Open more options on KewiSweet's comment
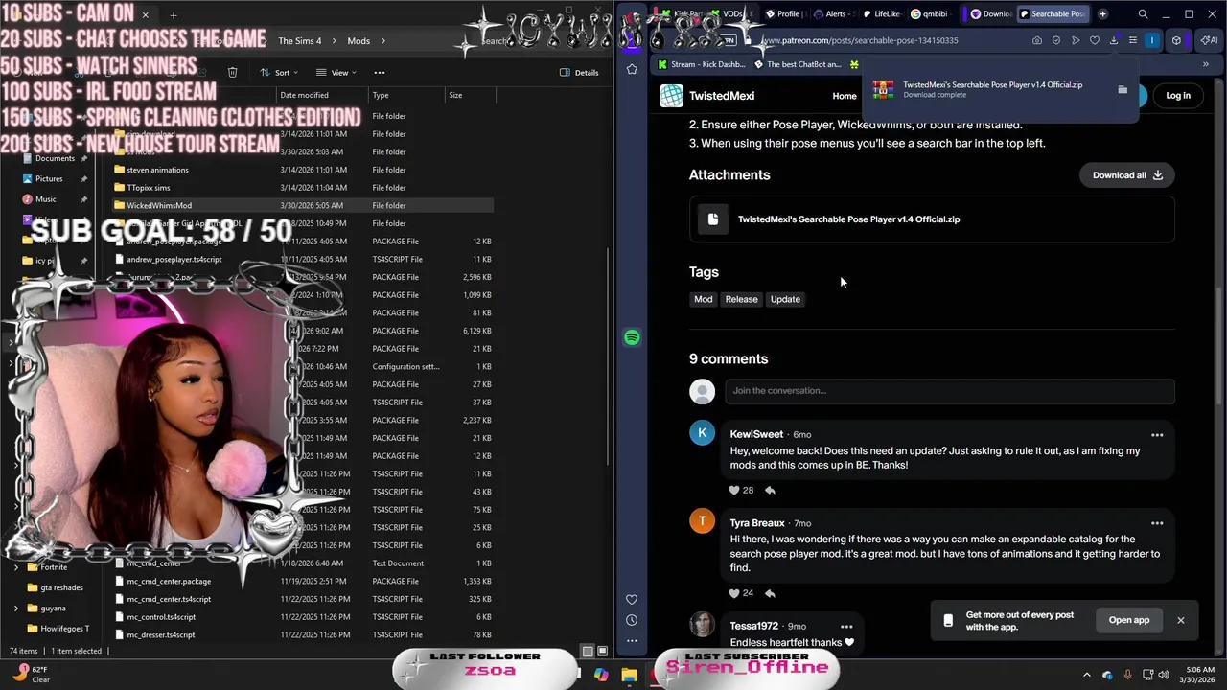The width and height of the screenshot is (1227, 690). click(x=1157, y=435)
